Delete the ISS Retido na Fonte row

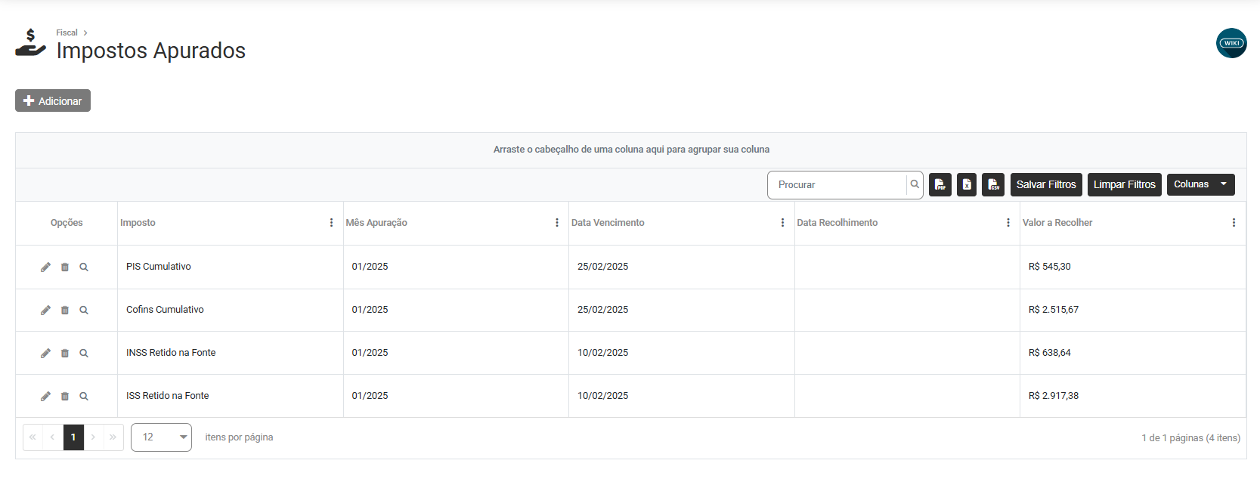click(65, 396)
